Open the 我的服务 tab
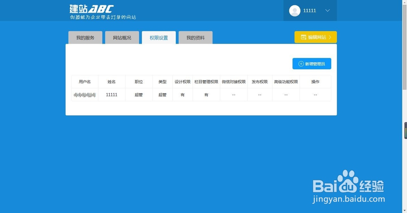407x213 pixels. 85,37
